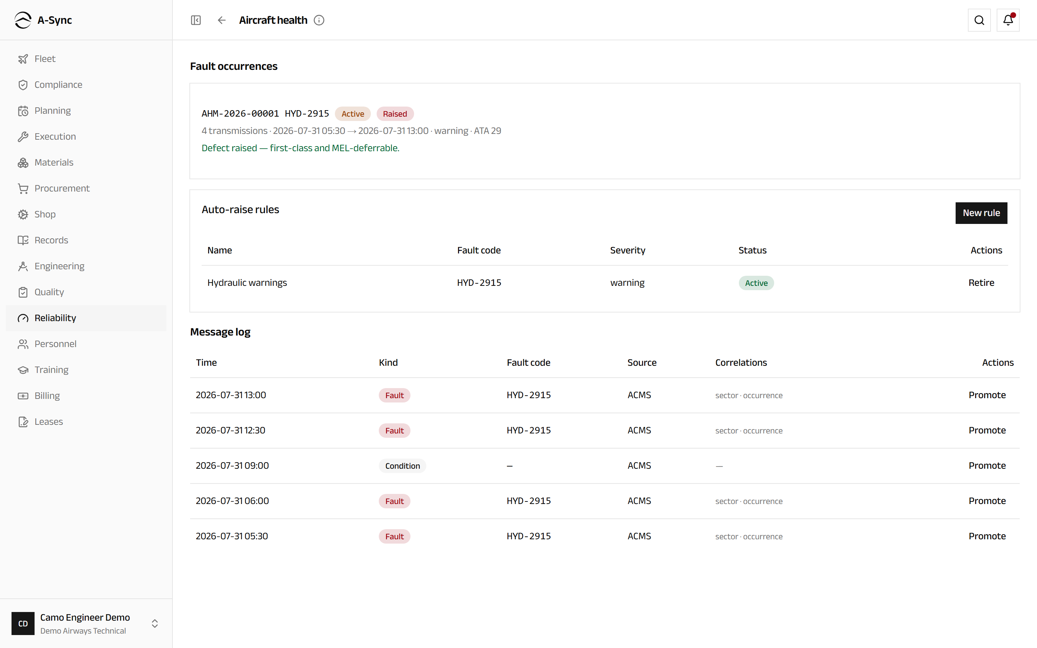Click the A-Sync logo icon

23,20
